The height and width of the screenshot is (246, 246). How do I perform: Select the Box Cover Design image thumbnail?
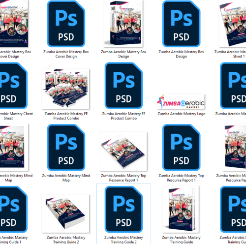click(x=14, y=24)
